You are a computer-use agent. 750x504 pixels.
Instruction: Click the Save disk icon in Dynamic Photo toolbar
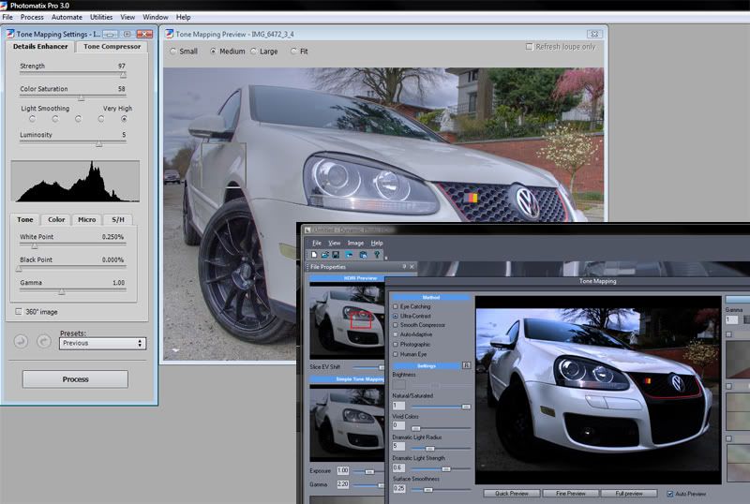pyautogui.click(x=336, y=255)
